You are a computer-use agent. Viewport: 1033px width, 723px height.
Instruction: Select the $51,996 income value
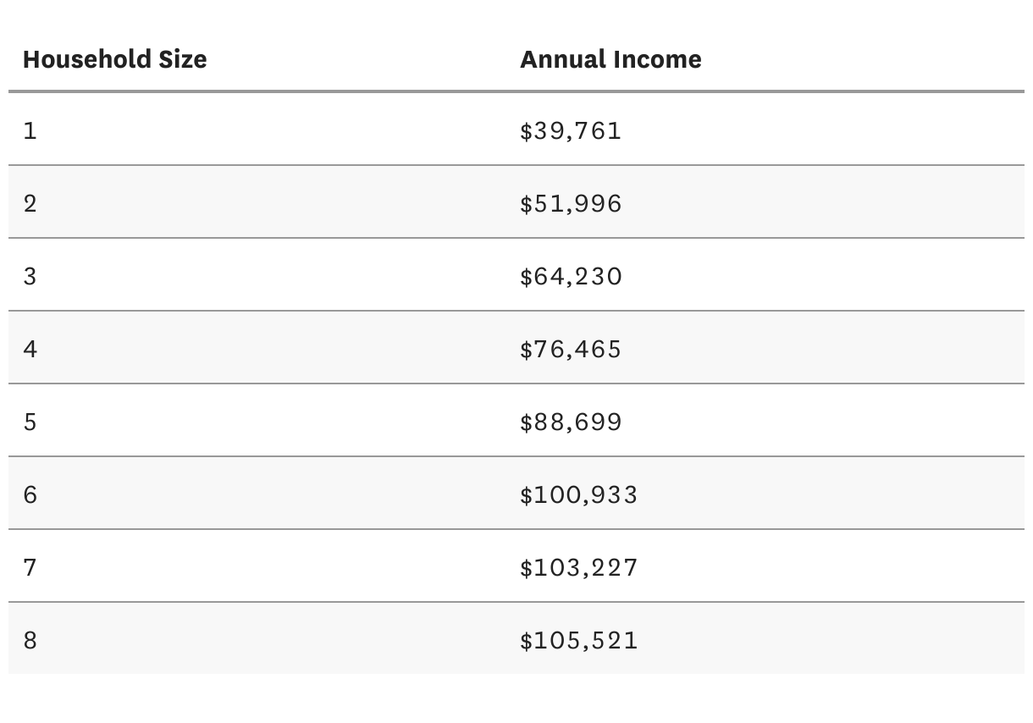(571, 203)
